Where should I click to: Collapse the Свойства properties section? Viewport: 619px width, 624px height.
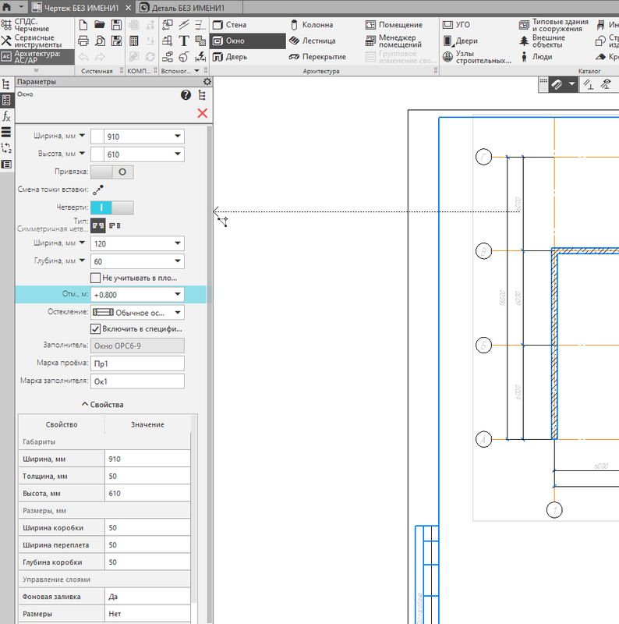click(103, 404)
